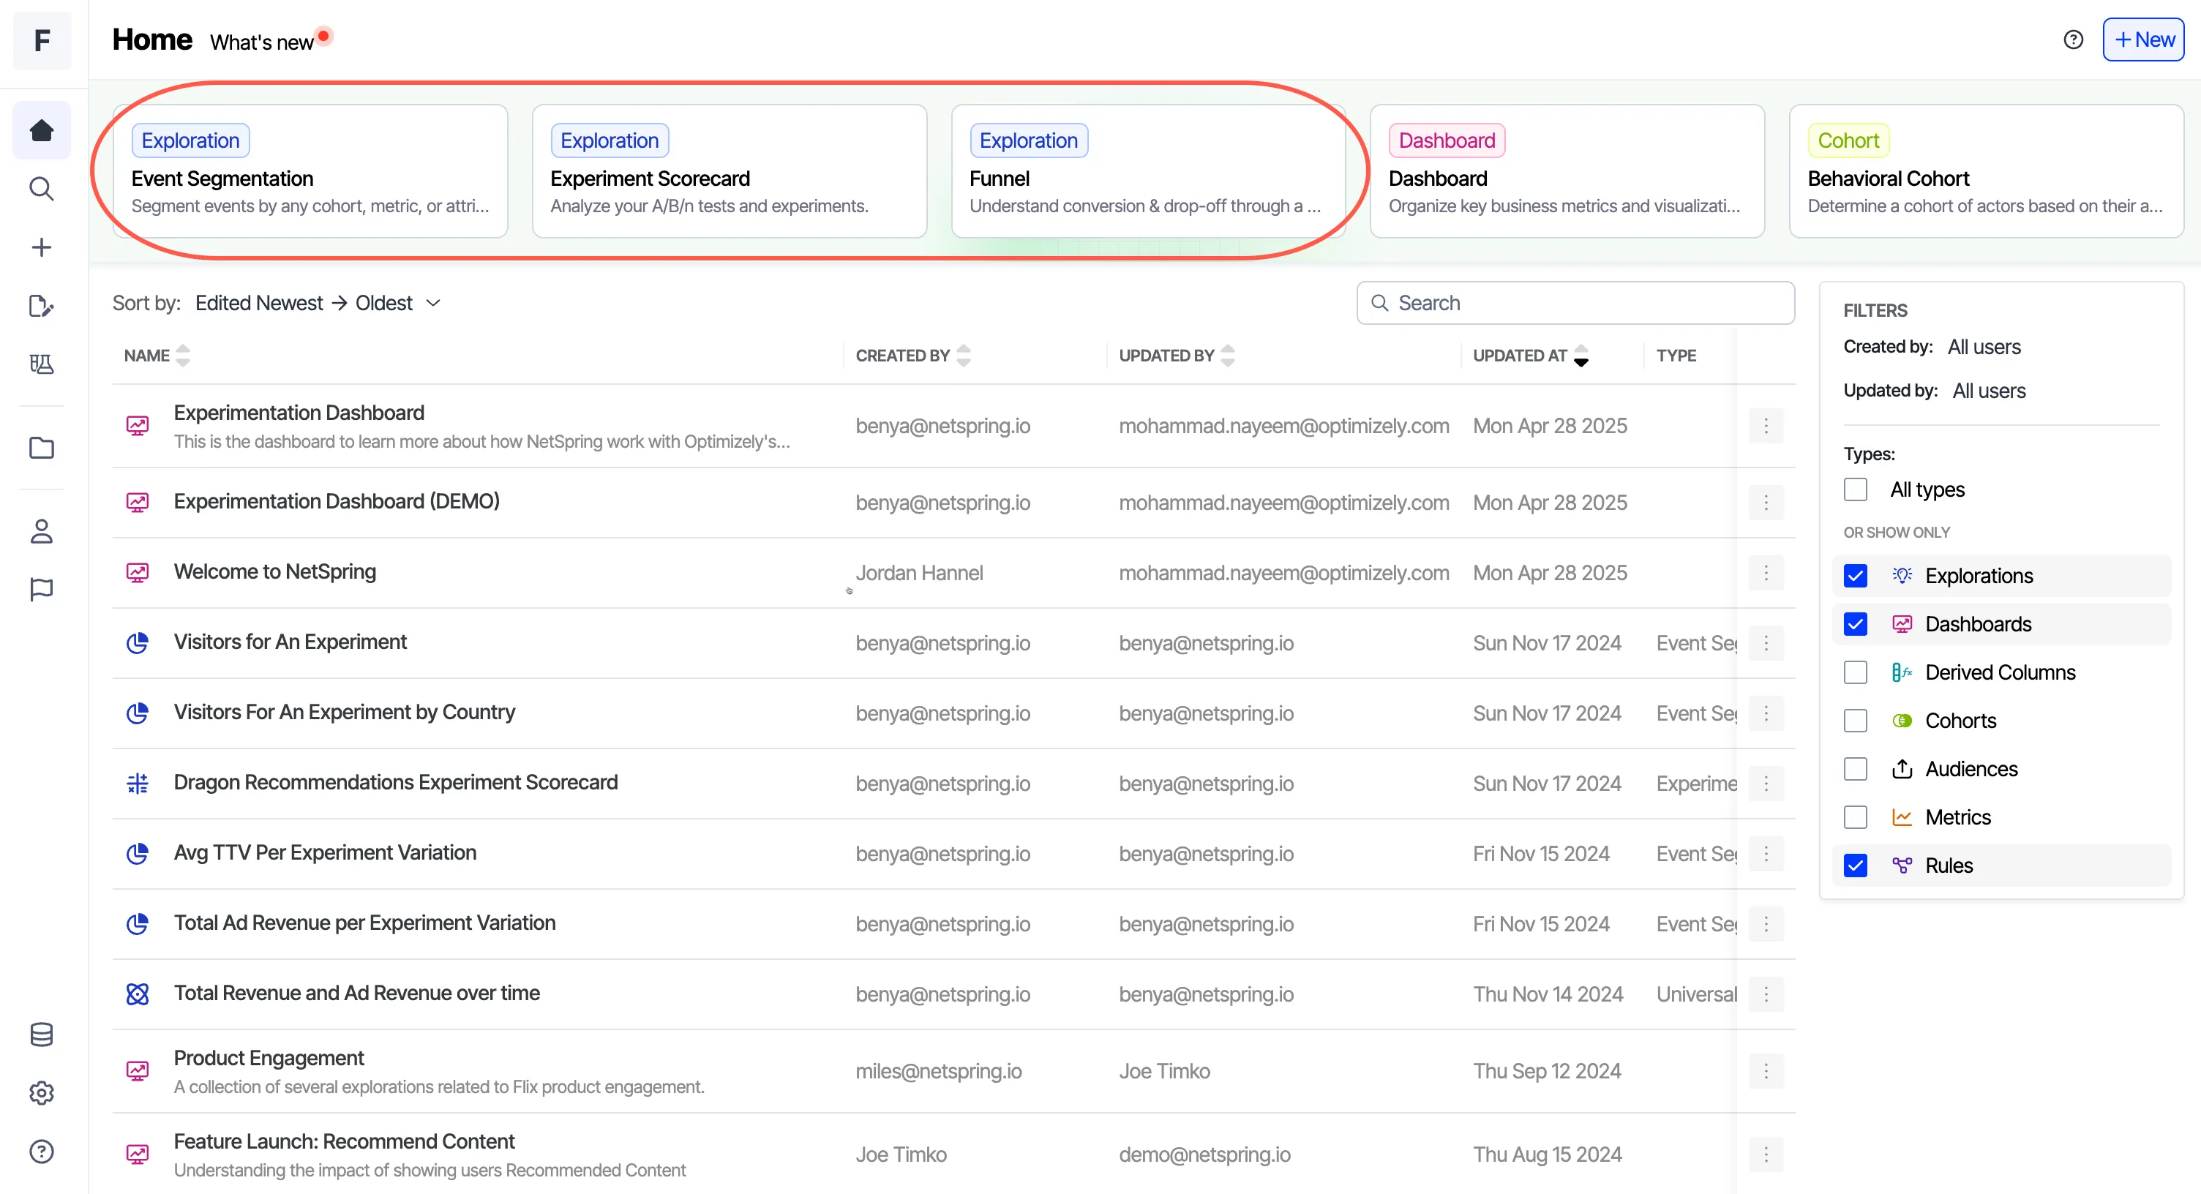Uncheck the Rules filter
This screenshot has width=2201, height=1194.
point(1855,866)
